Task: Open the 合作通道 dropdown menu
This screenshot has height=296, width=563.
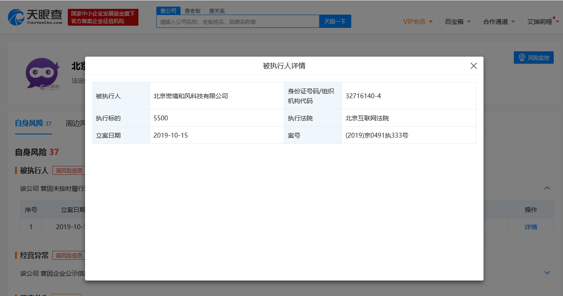Action: tap(499, 21)
